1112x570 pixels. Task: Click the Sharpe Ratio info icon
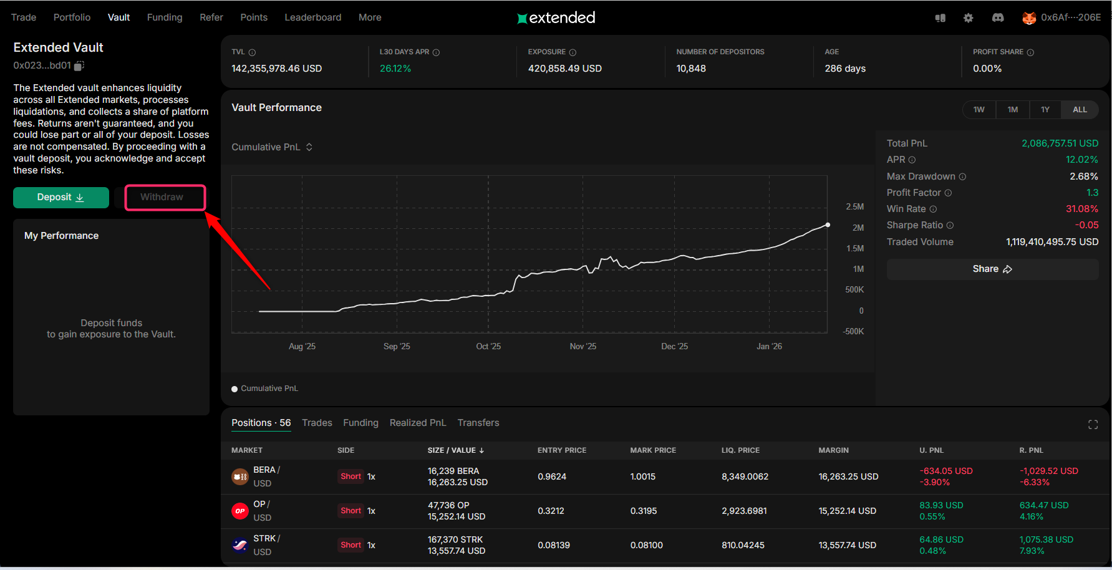click(x=950, y=225)
